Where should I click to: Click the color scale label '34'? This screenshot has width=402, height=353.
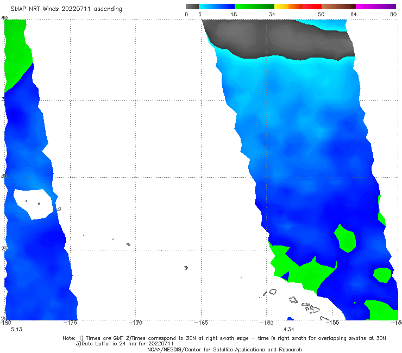(272, 14)
